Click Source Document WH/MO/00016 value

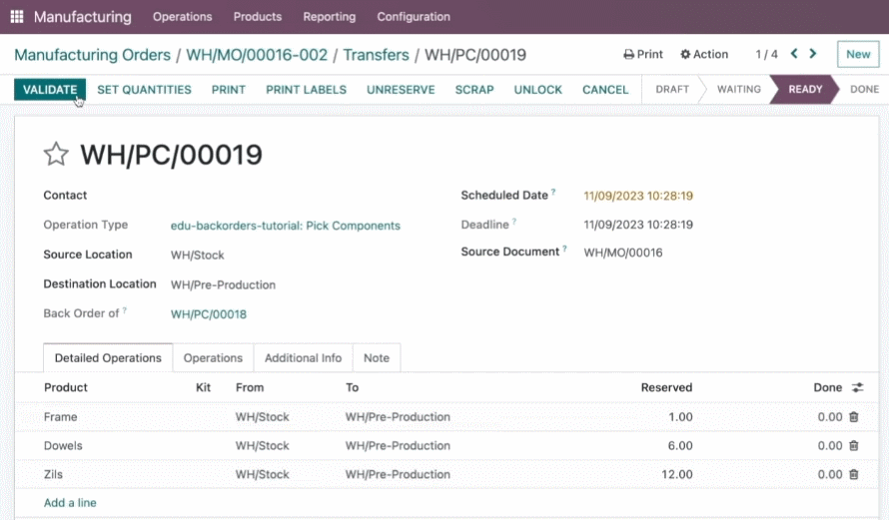623,253
